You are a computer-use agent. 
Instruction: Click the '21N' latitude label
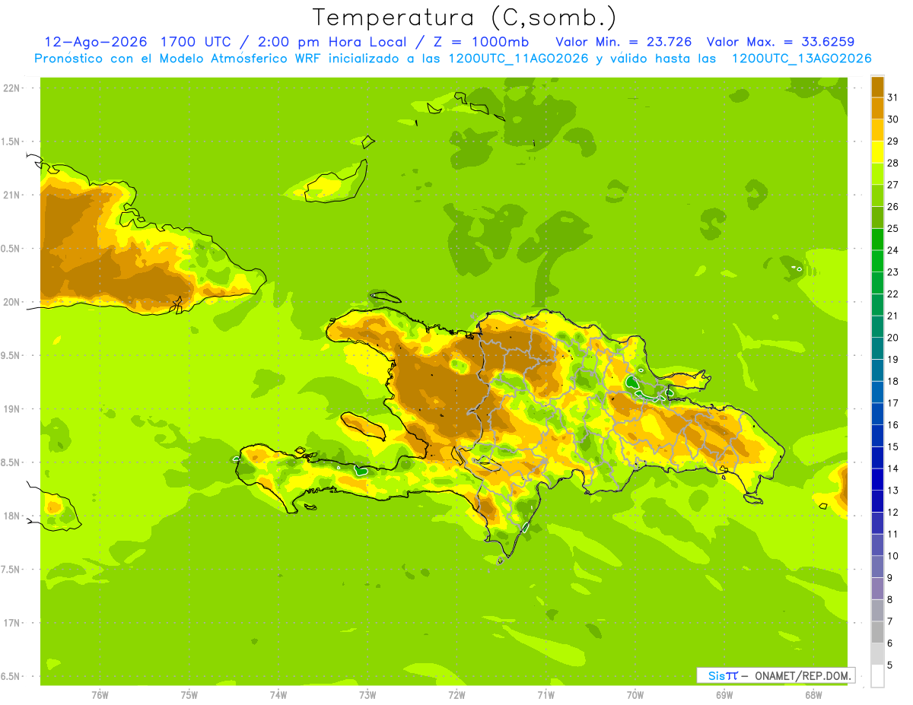coord(12,195)
